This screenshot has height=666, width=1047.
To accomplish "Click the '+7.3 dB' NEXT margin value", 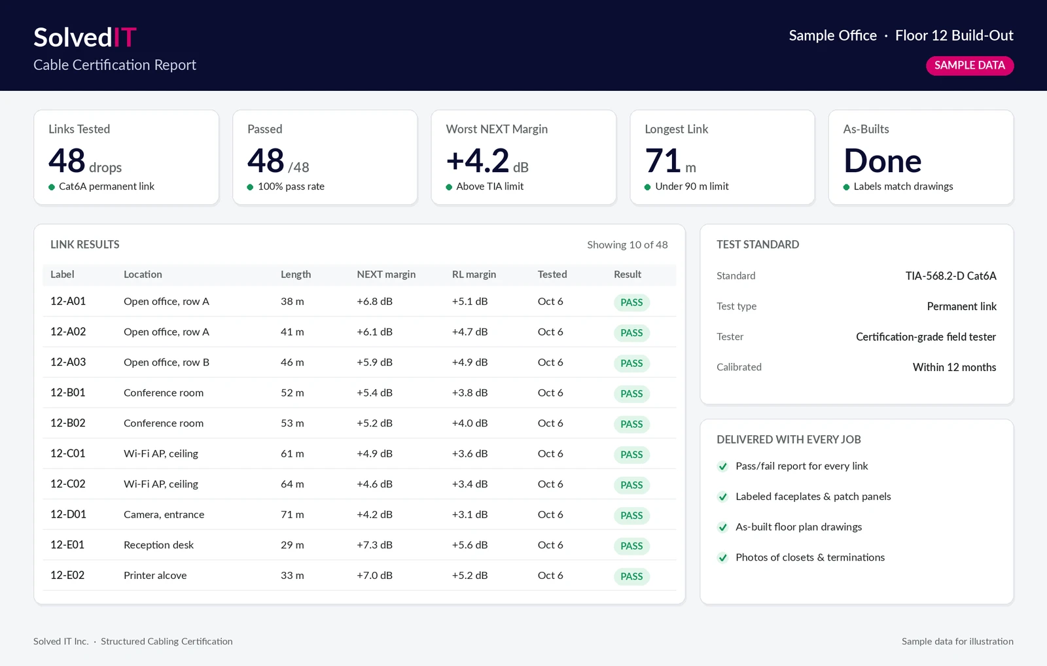I will (374, 545).
